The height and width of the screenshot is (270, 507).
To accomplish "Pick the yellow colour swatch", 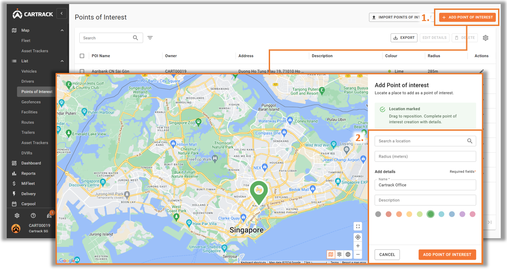I will [x=409, y=214].
